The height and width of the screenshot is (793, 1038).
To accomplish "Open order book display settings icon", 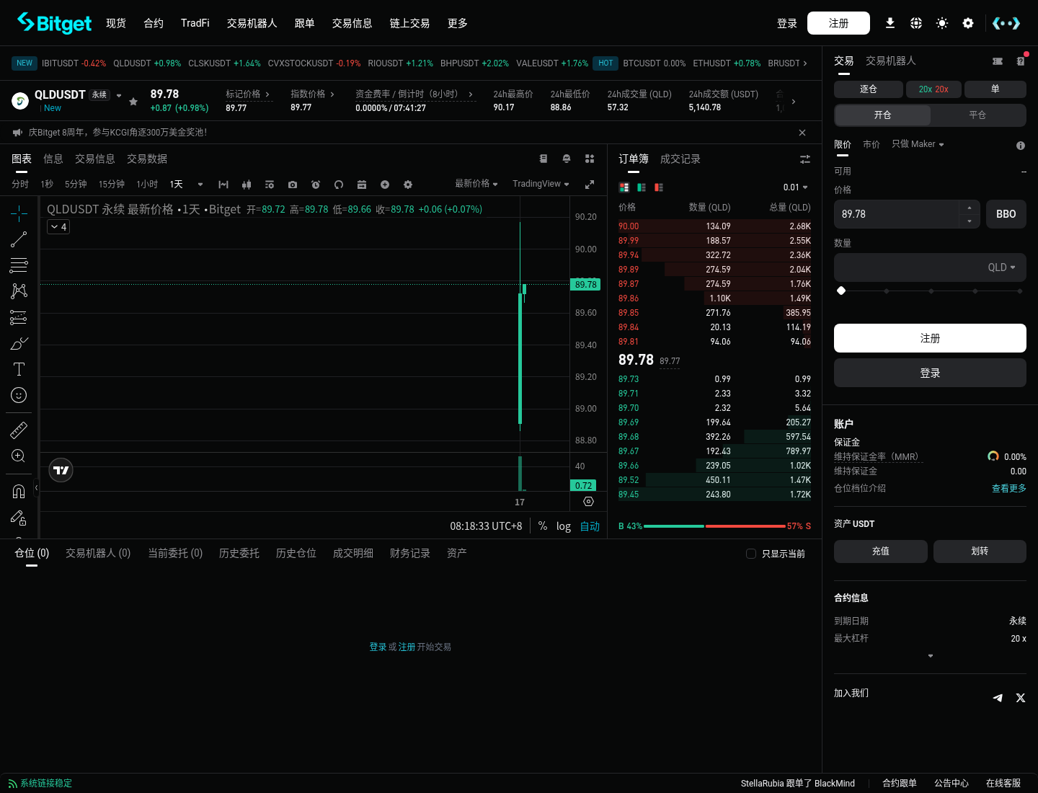I will click(x=805, y=159).
